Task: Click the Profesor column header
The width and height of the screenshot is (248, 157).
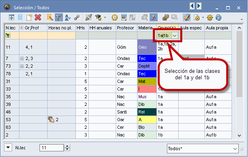Action: click(x=125, y=28)
